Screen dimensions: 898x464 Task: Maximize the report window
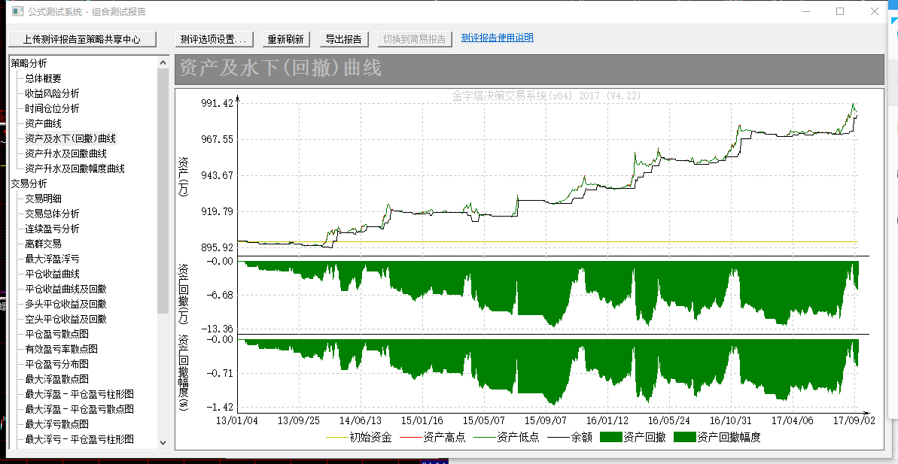(x=840, y=11)
